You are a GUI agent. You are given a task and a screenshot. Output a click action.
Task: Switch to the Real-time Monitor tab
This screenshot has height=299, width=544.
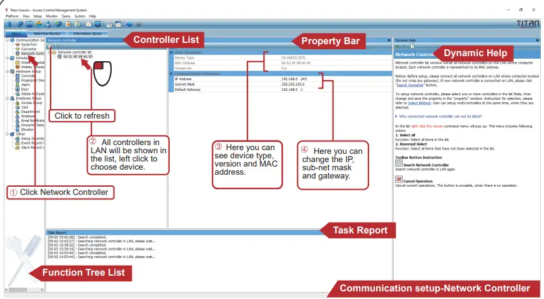pyautogui.click(x=47, y=33)
